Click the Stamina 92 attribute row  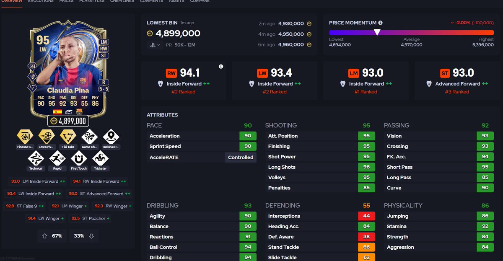click(x=439, y=226)
